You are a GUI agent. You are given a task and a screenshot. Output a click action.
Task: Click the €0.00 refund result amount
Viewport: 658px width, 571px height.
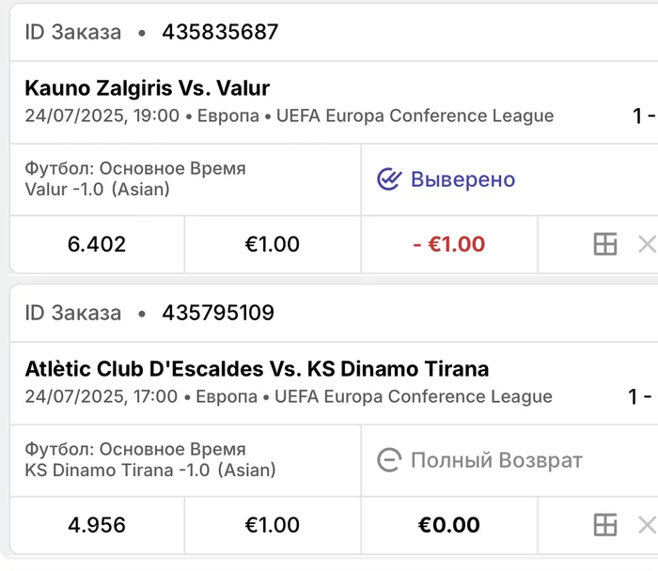(449, 525)
